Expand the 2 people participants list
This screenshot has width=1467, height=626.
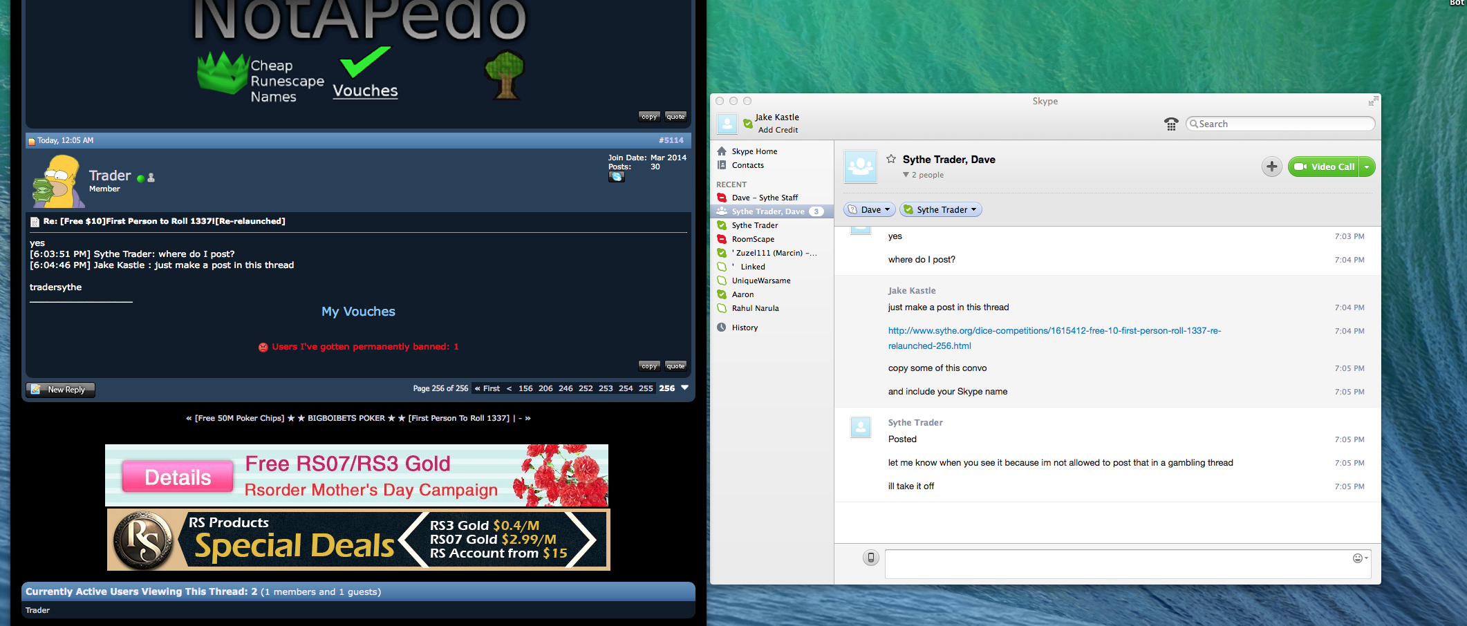tap(923, 175)
